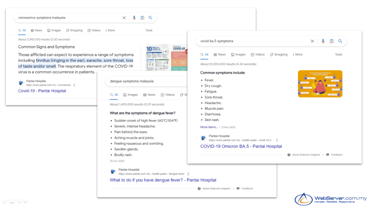Image resolution: width=369 pixels, height=208 pixels.
Task: Select Images tab in dengue search results
Action: pos(130,95)
